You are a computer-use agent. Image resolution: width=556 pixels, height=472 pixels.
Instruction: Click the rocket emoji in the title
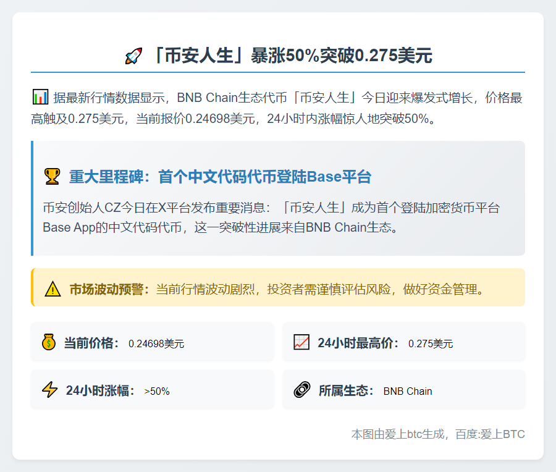pos(134,56)
